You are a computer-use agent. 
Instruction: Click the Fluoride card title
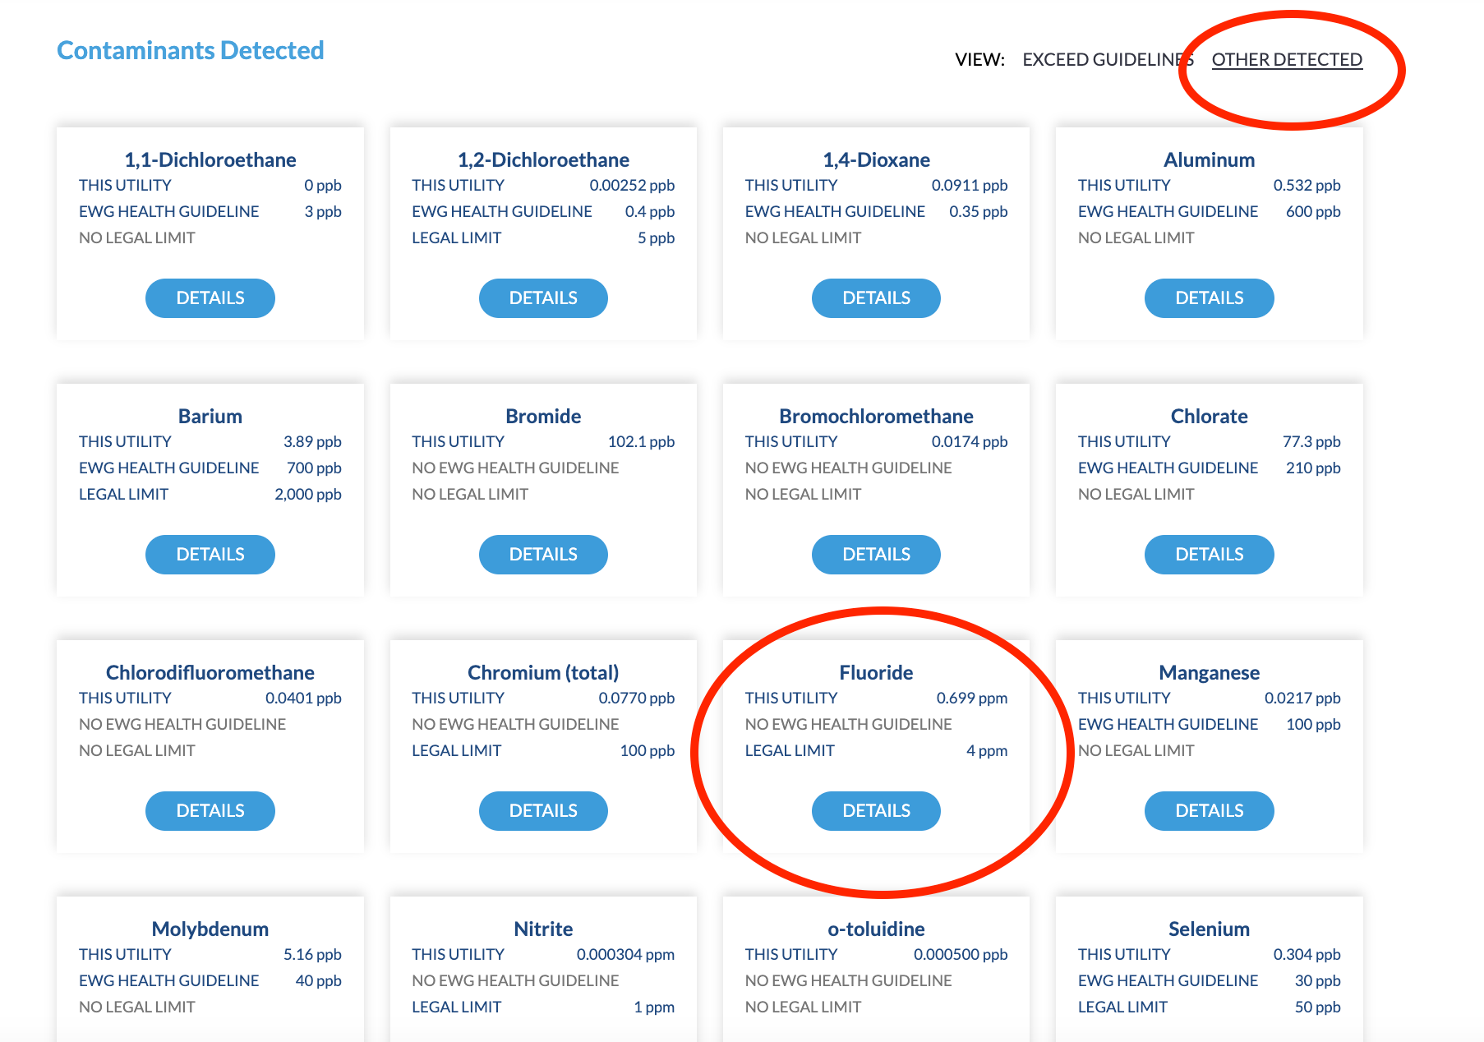(876, 673)
